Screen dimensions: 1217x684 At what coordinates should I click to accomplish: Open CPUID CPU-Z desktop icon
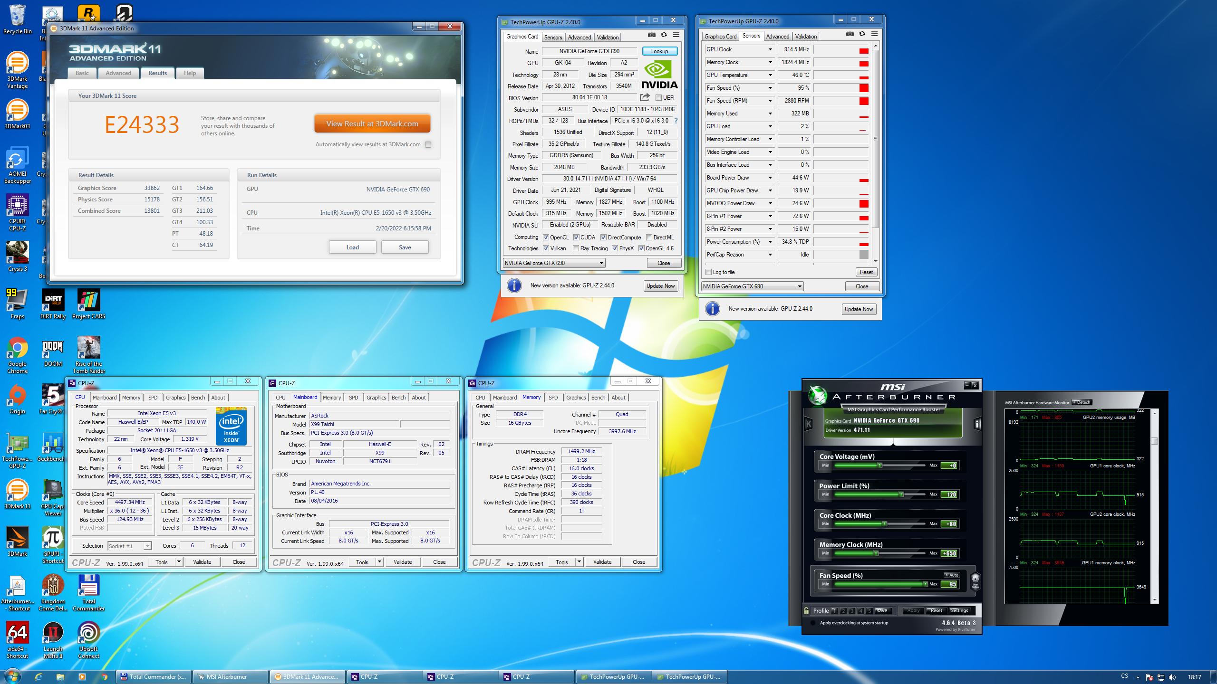tap(18, 212)
